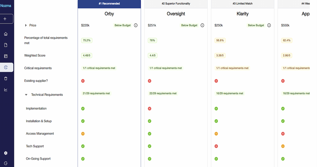Viewport: 317px width, 167px height.
Task: Go to Home via the sidebar house icon
Action: [x=6, y=34]
